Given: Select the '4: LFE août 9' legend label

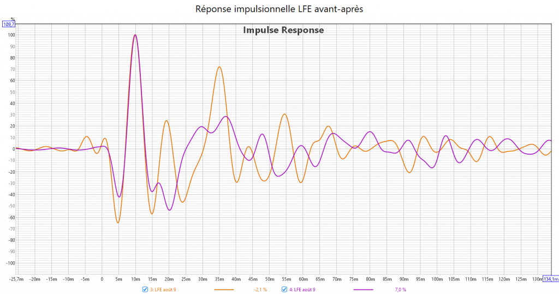Looking at the screenshot, I should click(302, 290).
